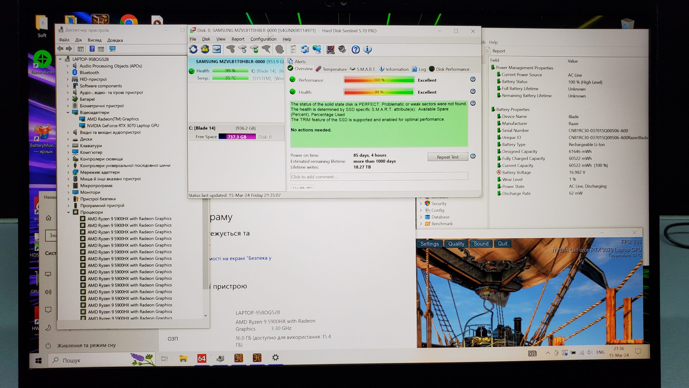Click the disk drive panel toolbar icon
Viewport: 689px width, 388px height.
coord(217,49)
